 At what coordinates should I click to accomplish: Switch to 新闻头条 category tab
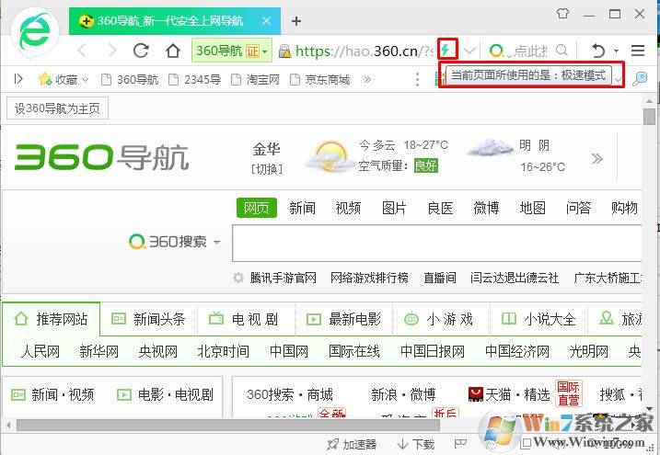[148, 319]
